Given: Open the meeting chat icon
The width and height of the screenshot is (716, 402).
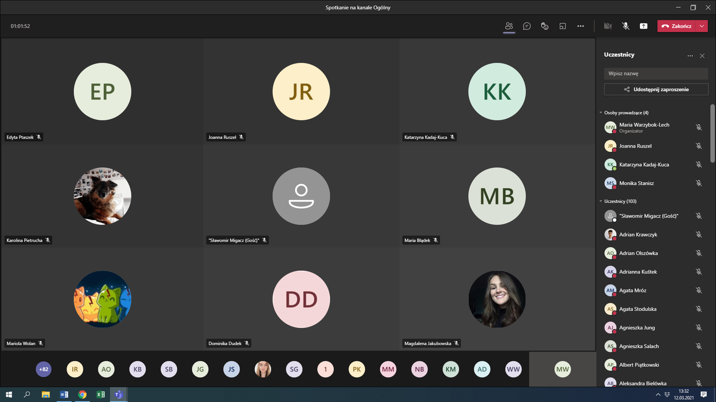Looking at the screenshot, I should tap(527, 26).
